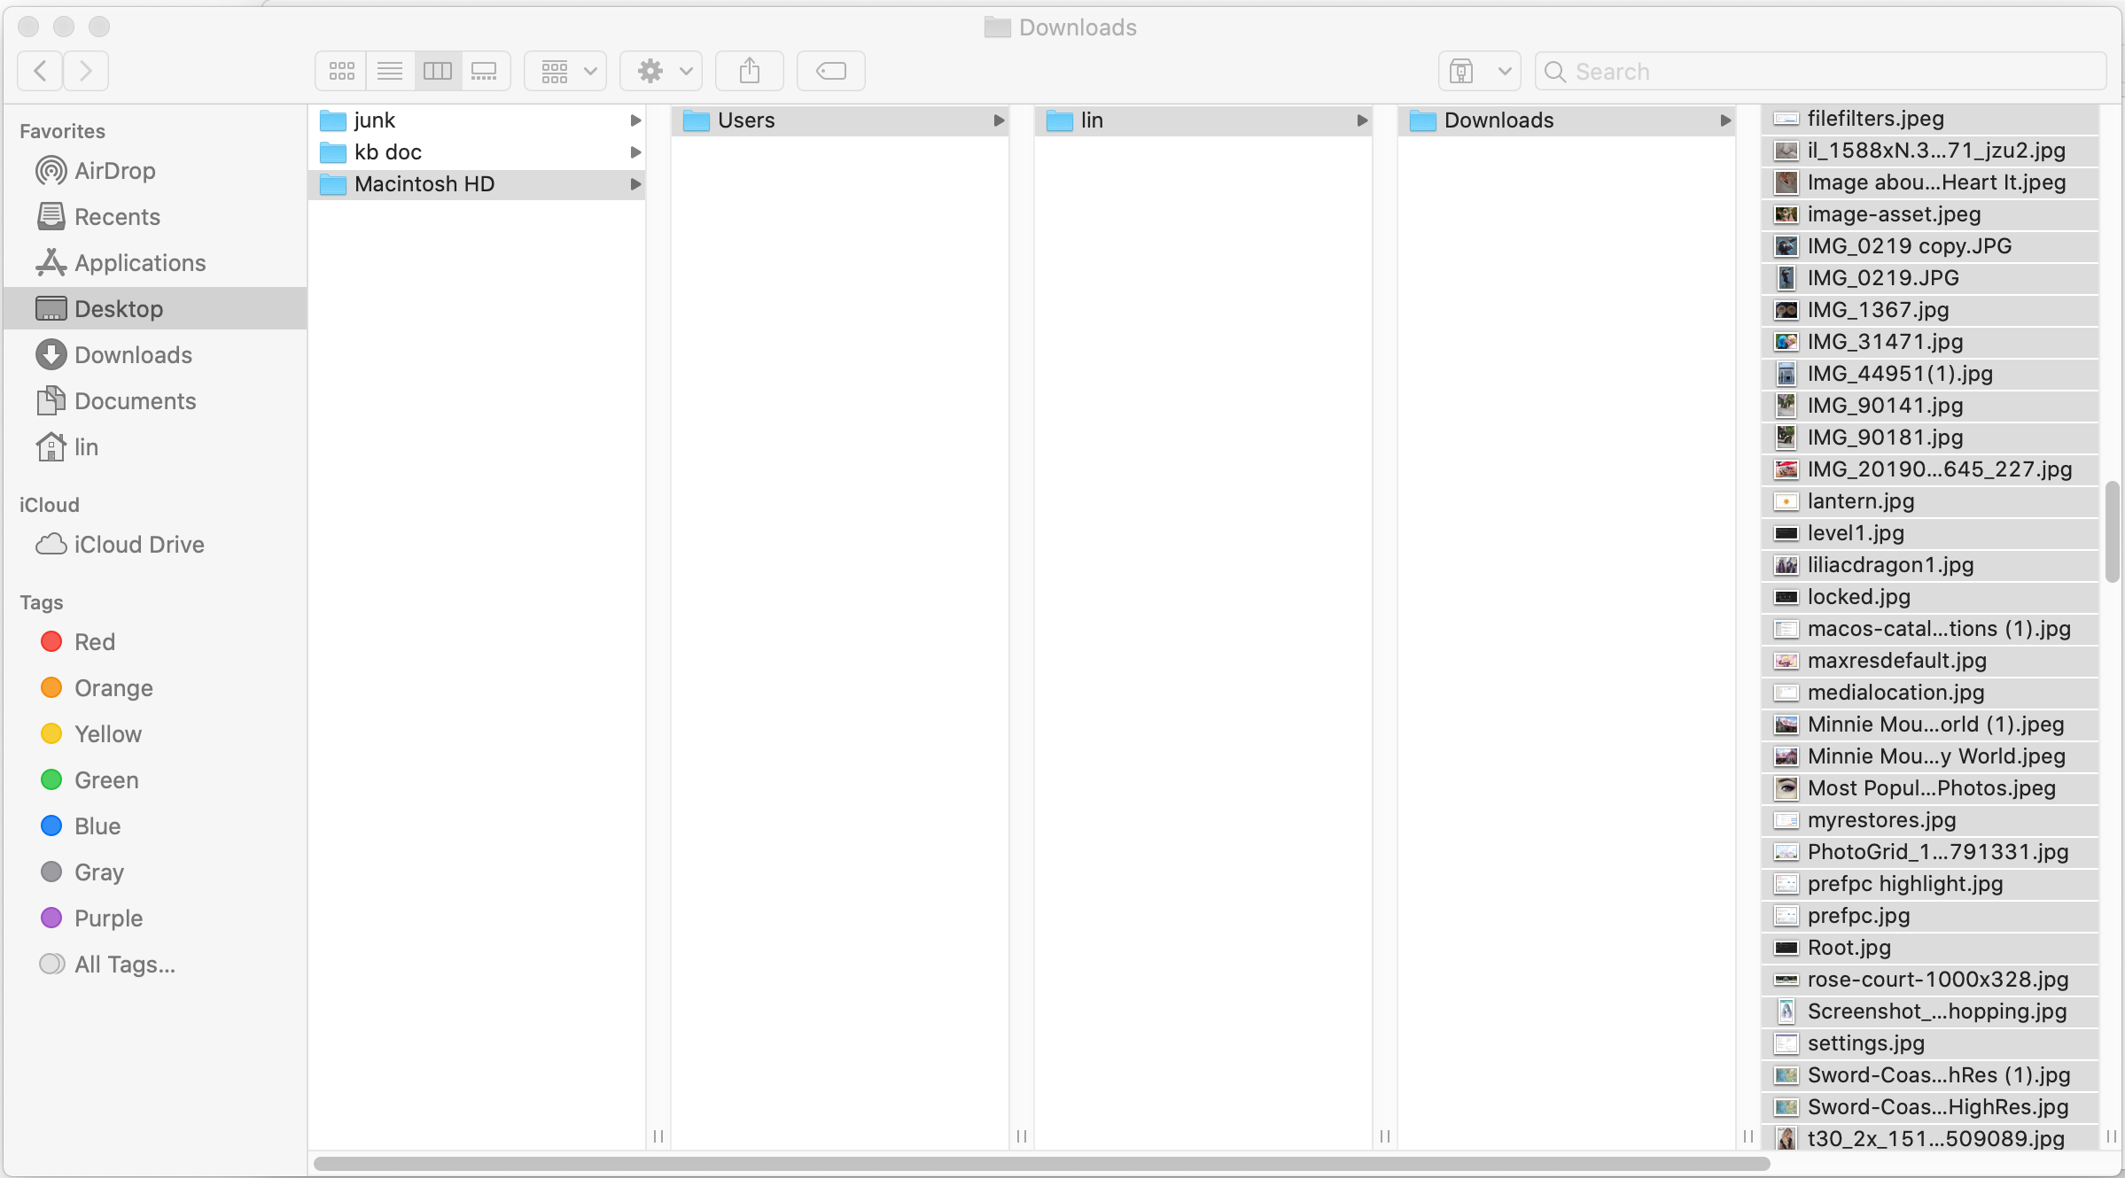Click the Downloads title folder icon
The width and height of the screenshot is (2125, 1178).
(x=997, y=27)
